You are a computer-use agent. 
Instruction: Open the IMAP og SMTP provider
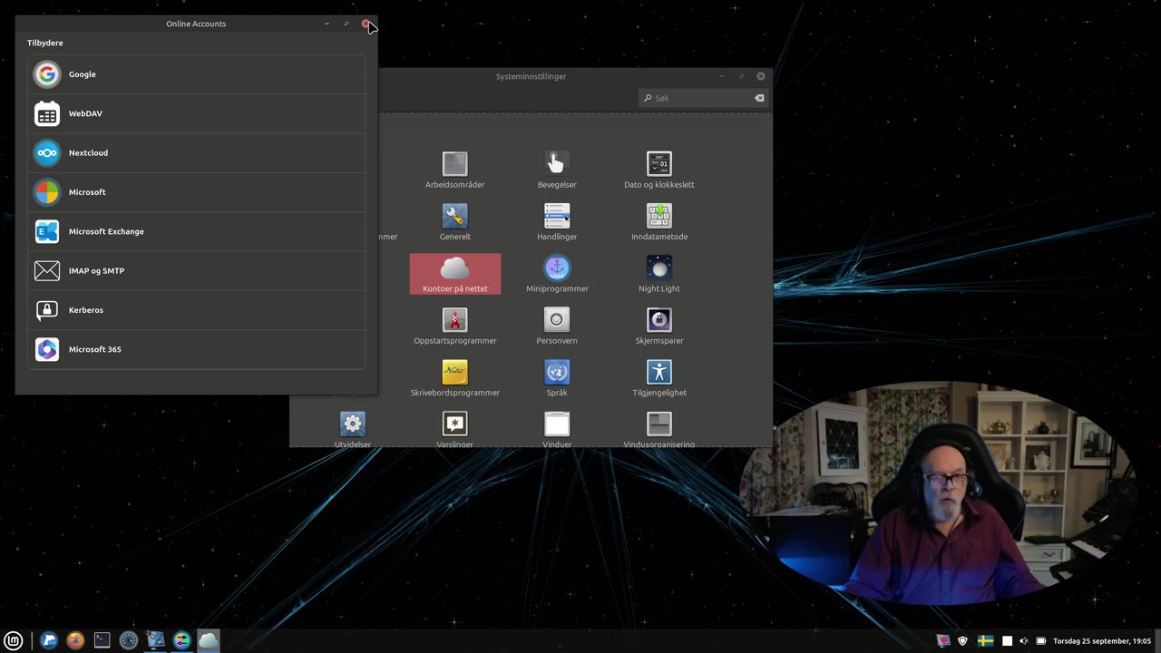(x=197, y=270)
